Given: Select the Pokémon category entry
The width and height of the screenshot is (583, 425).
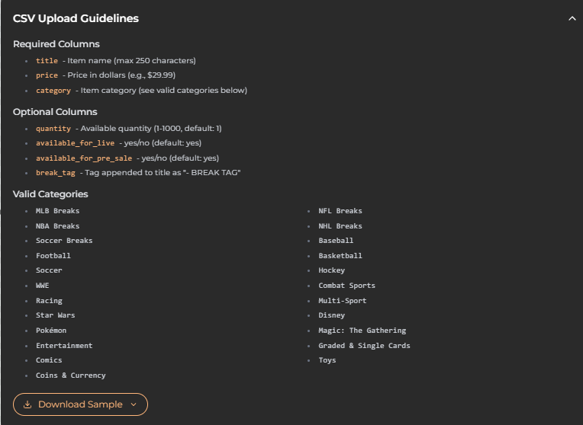Looking at the screenshot, I should (51, 331).
